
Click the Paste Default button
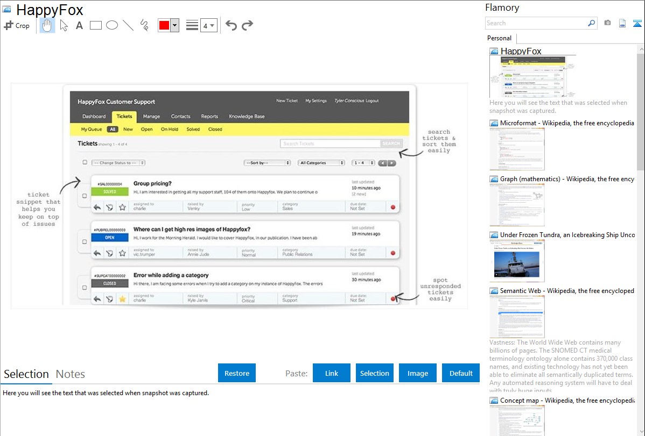pyautogui.click(x=461, y=373)
